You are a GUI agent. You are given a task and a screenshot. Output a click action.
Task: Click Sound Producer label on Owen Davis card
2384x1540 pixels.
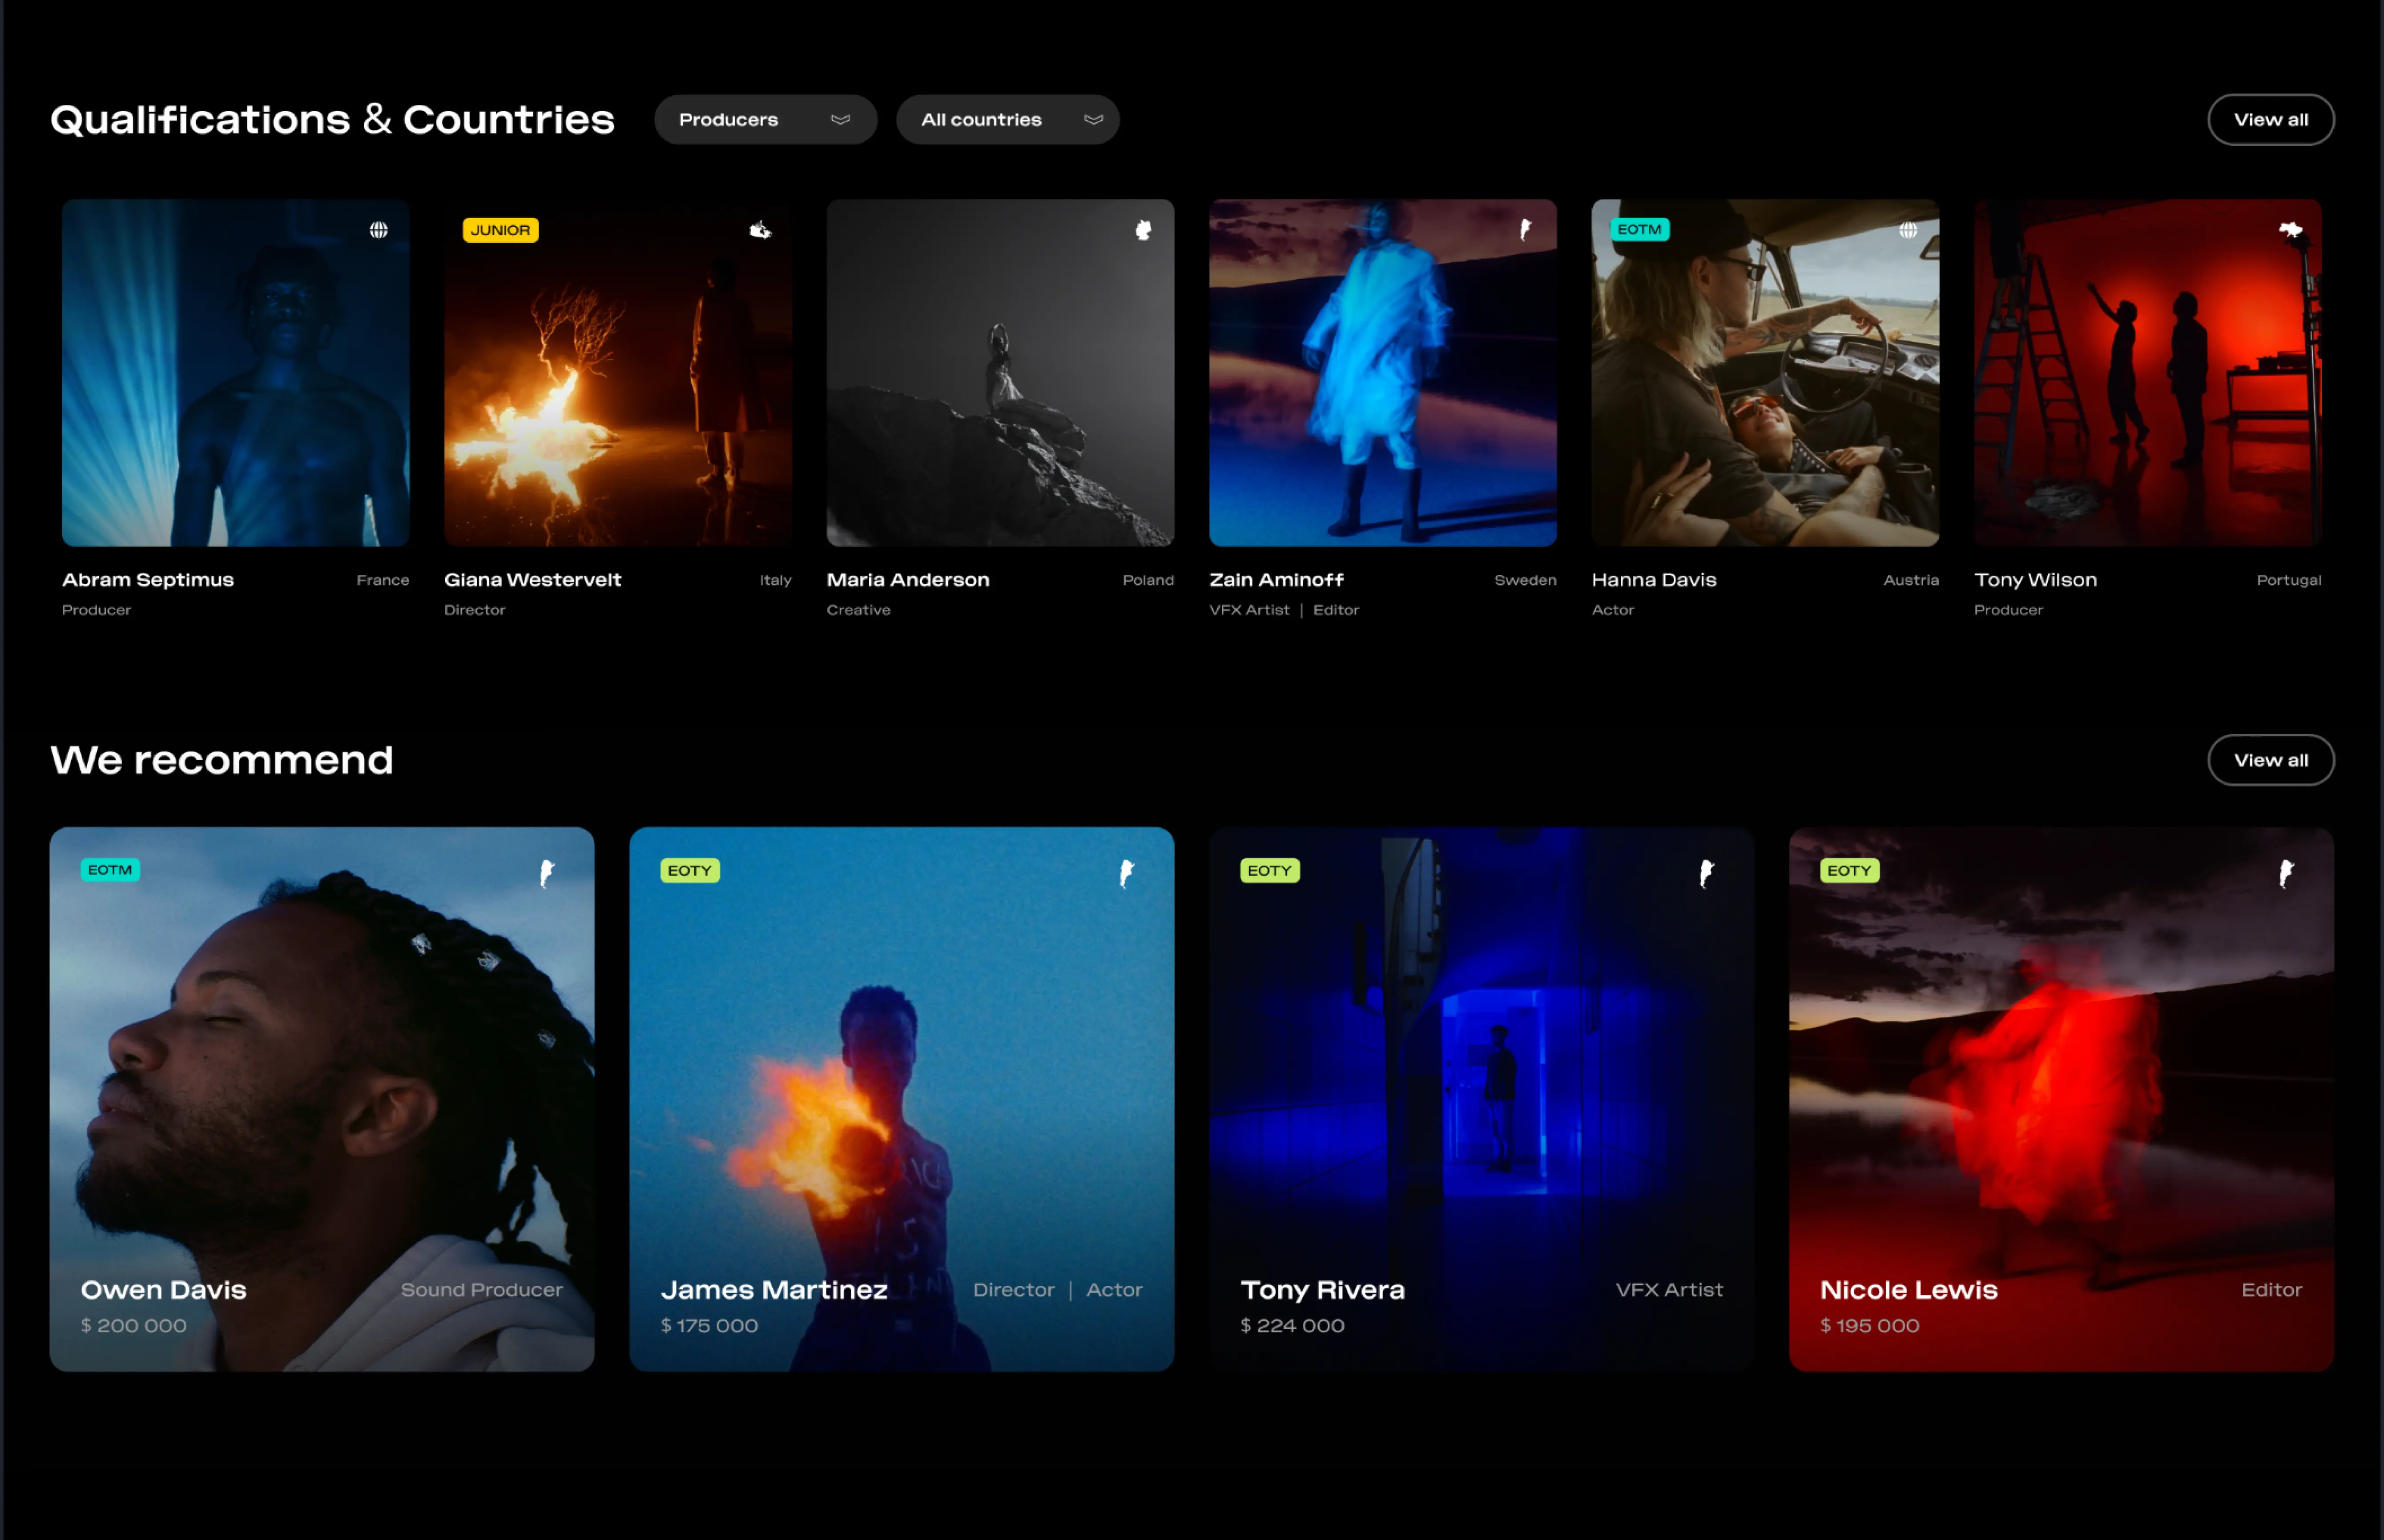click(481, 1290)
